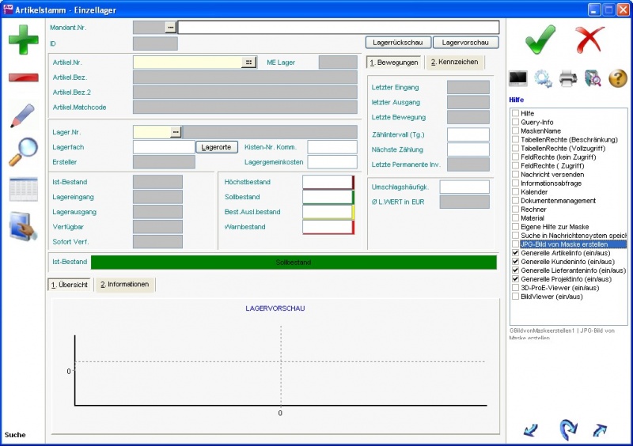Open the Mandant.Nr. lookup button
The height and width of the screenshot is (446, 633).
(170, 27)
